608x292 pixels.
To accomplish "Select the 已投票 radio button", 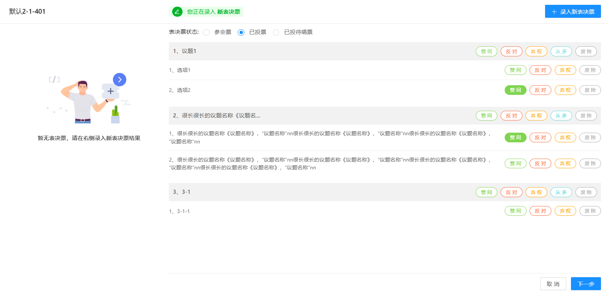I will point(241,33).
